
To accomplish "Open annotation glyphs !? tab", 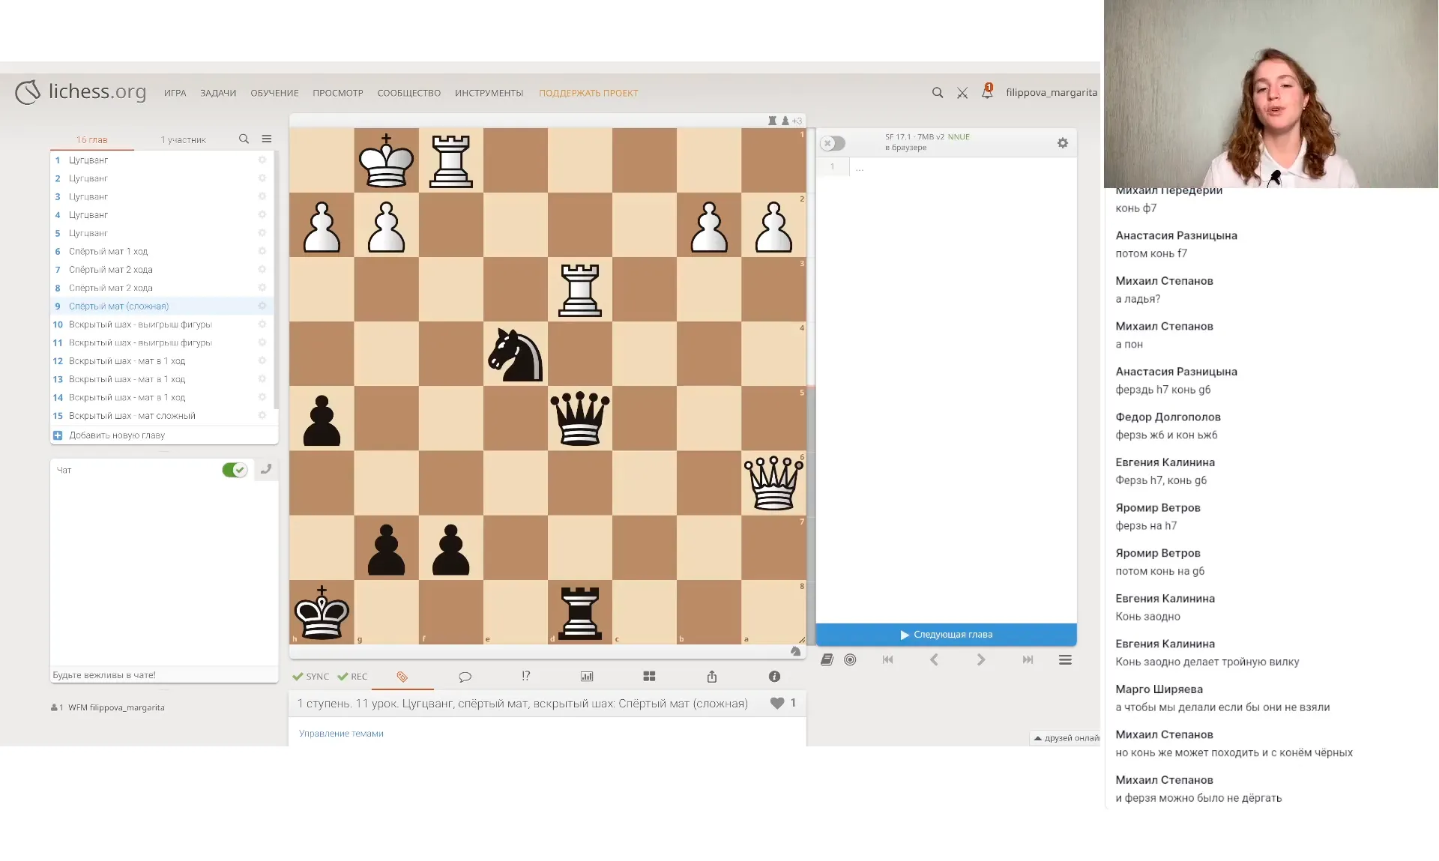I will tap(525, 676).
